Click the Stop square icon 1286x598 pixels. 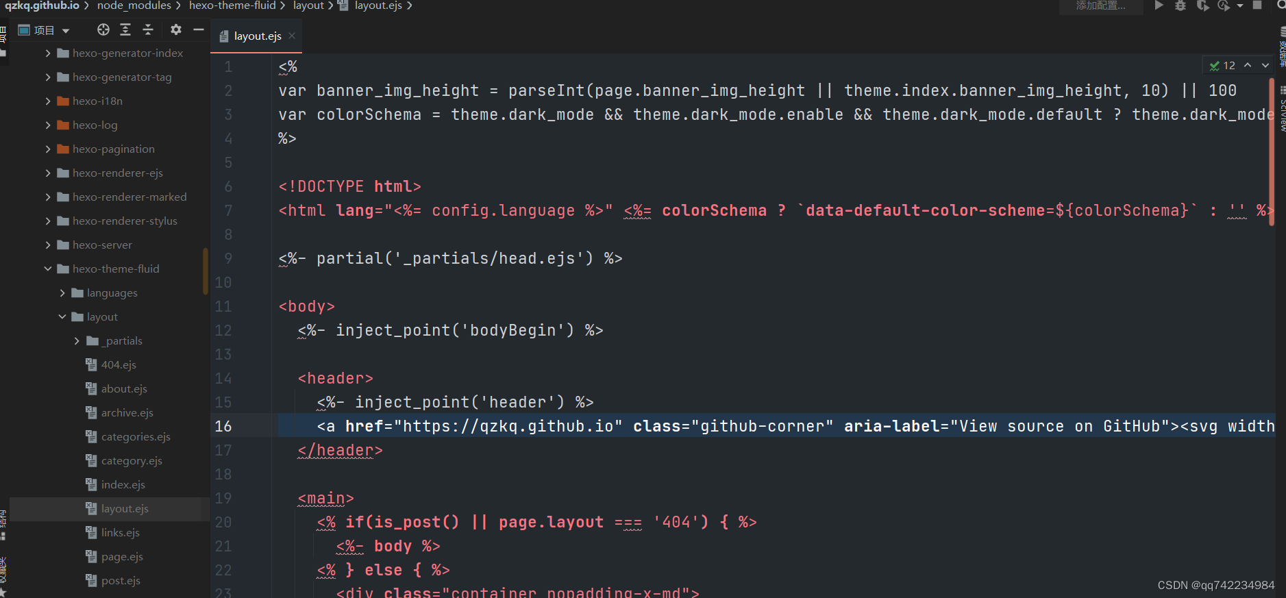1257,5
